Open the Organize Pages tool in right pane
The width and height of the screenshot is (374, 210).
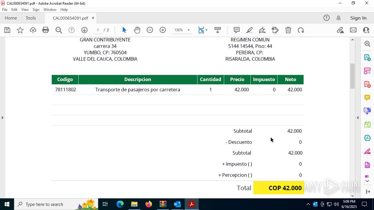[x=367, y=71]
